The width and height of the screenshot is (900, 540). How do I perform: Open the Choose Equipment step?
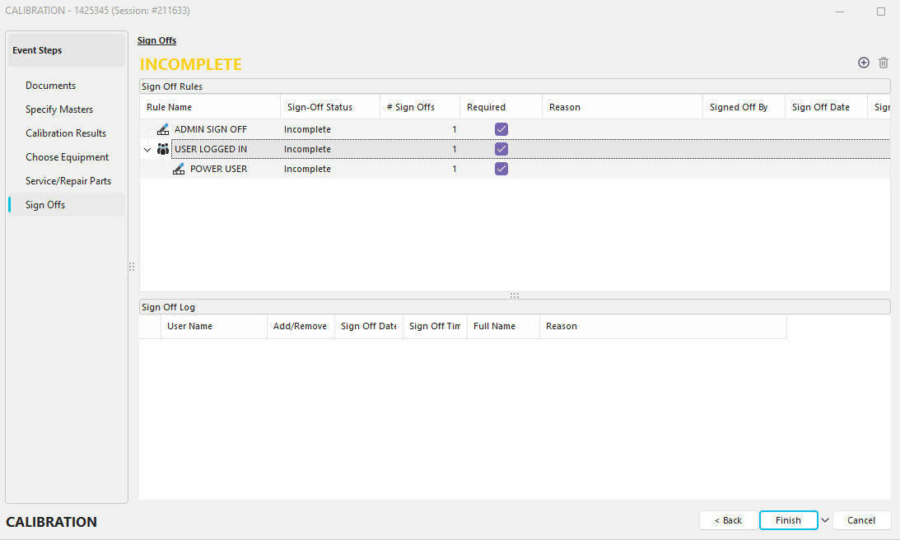pyautogui.click(x=67, y=157)
